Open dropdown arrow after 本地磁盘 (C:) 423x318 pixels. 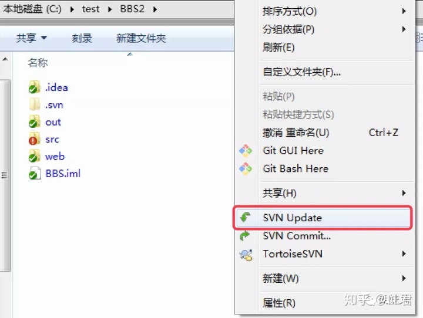(x=72, y=9)
